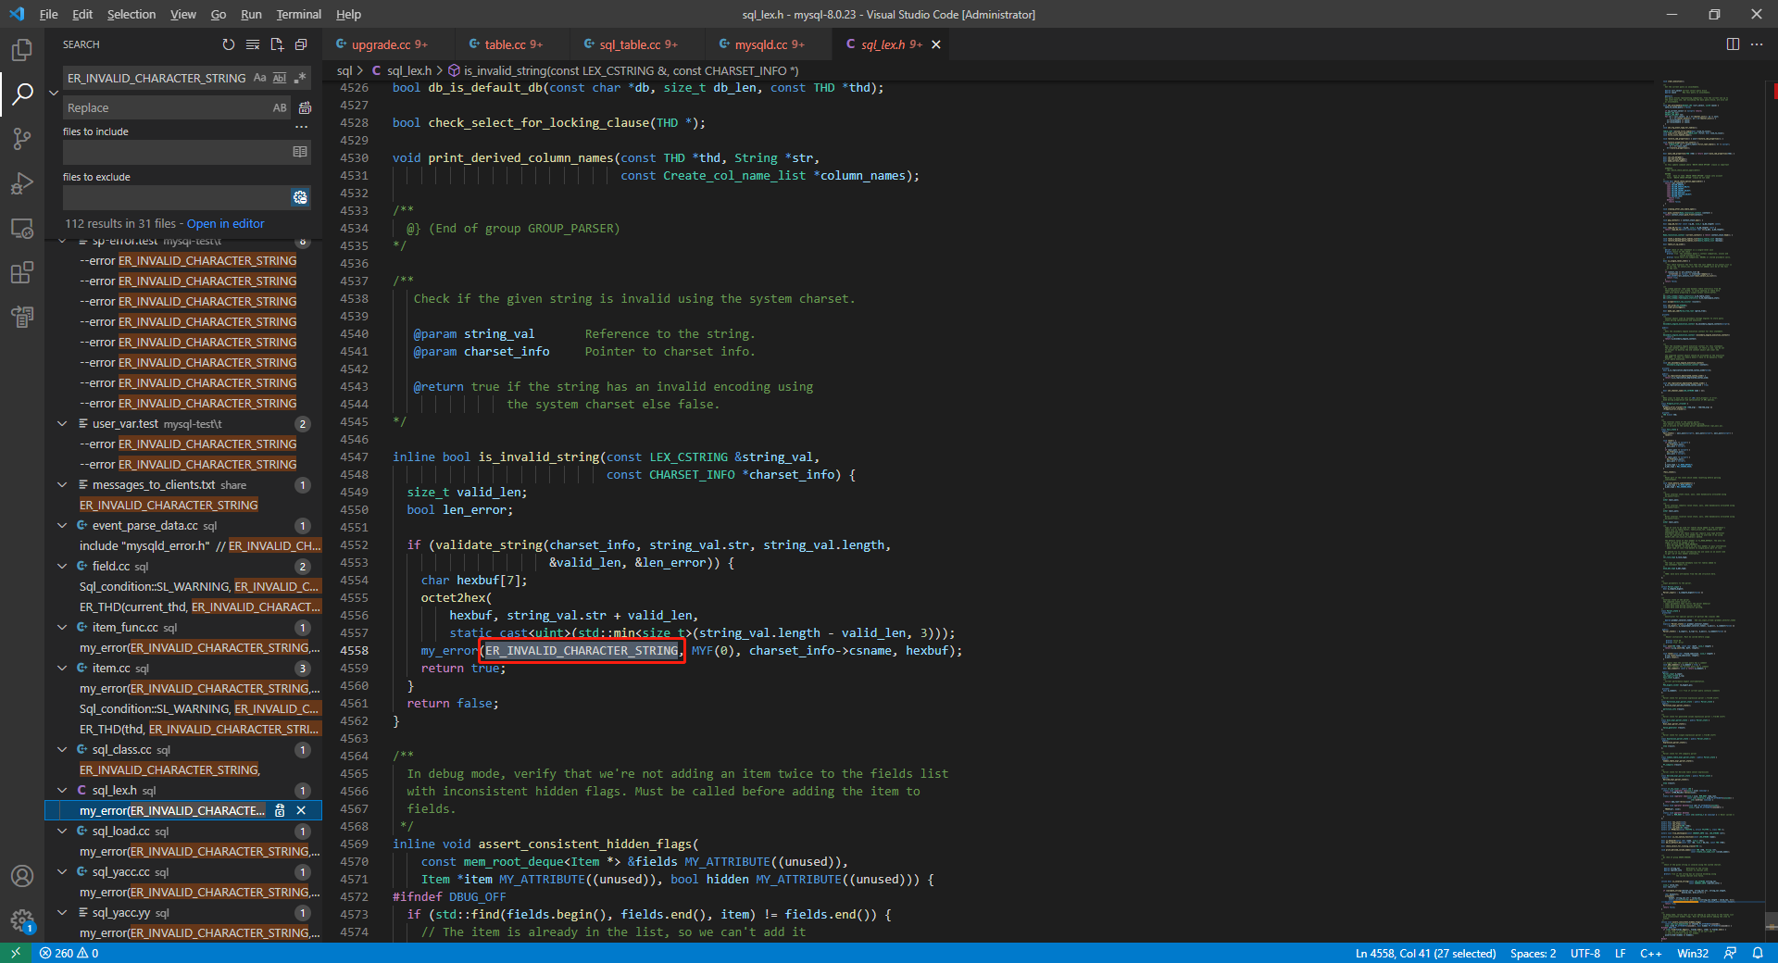Open a new Search Editor
Screen dimensions: 1778x963
tap(276, 44)
